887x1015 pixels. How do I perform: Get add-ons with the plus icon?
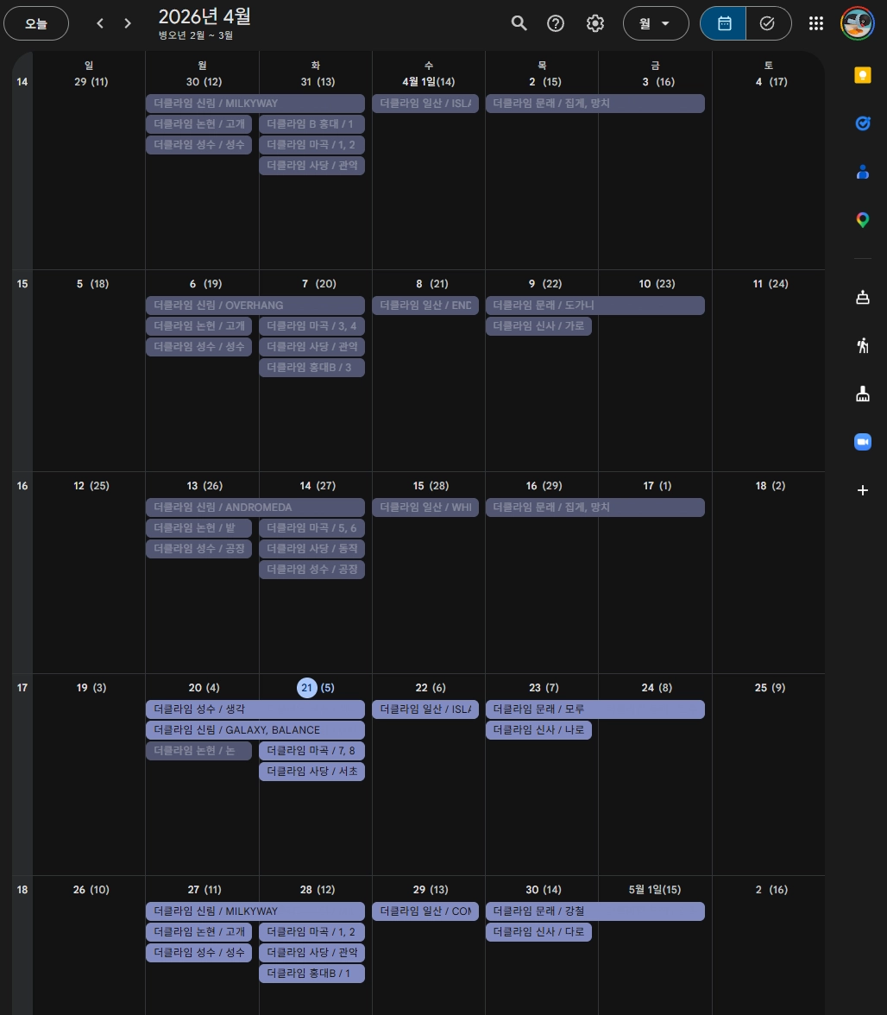[863, 490]
